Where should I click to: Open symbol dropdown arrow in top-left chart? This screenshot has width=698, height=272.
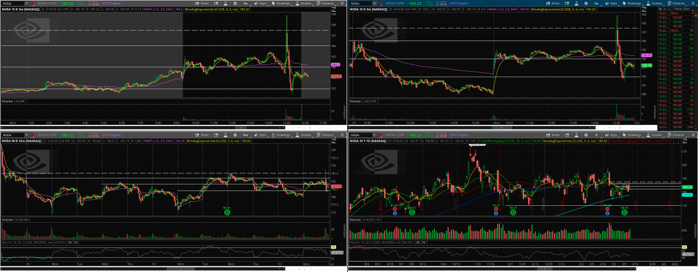click(x=26, y=3)
